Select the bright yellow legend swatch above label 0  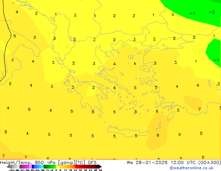point(57,166)
